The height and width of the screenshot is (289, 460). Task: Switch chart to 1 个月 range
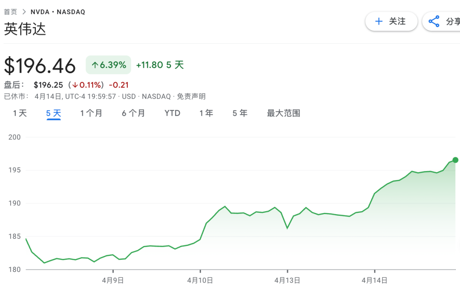point(91,113)
